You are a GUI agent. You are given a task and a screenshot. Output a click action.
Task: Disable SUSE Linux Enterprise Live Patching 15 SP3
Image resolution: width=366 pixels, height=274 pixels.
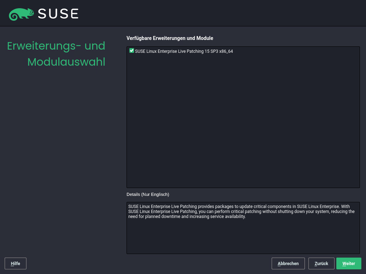coord(132,51)
